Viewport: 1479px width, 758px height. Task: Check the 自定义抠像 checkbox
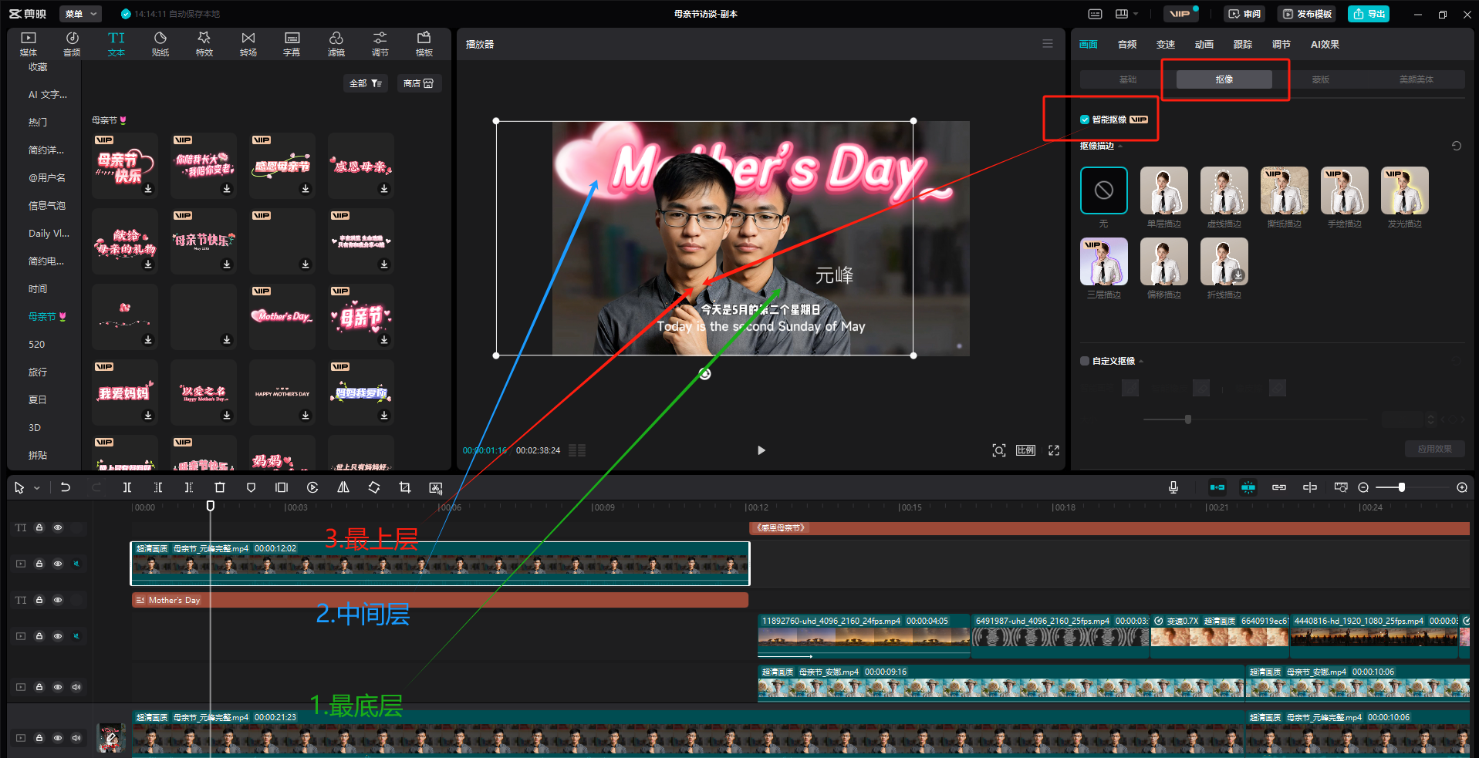(1085, 361)
